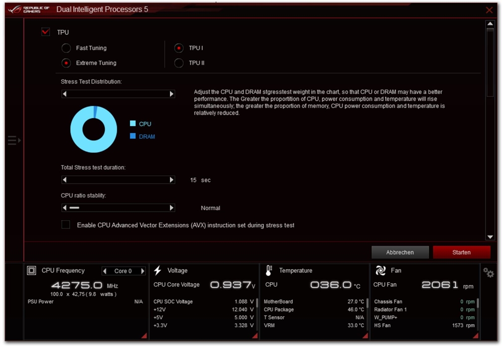Expand CPU Frequency panel corner triangle
This screenshot has height=346, width=502.
coord(144,335)
